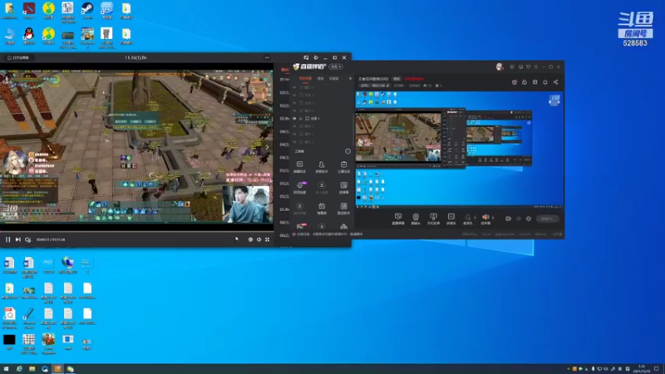Select the first red-highlighted scene tab
The width and height of the screenshot is (665, 374).
(x=305, y=78)
